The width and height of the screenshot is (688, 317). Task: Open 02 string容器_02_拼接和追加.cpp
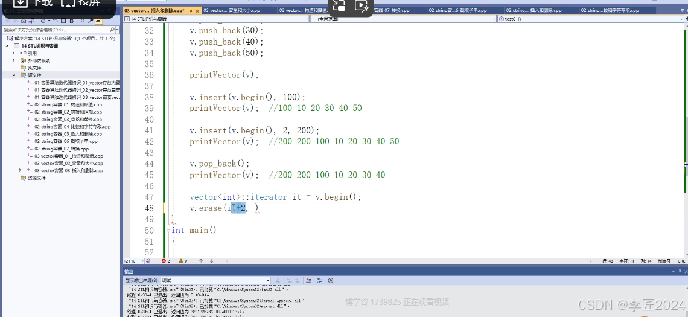[x=68, y=112]
